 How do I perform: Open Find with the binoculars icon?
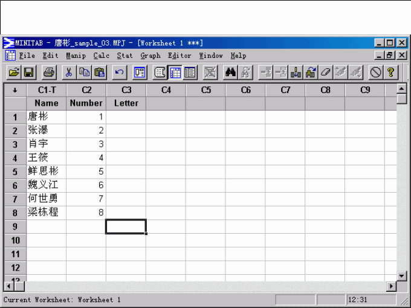click(230, 72)
